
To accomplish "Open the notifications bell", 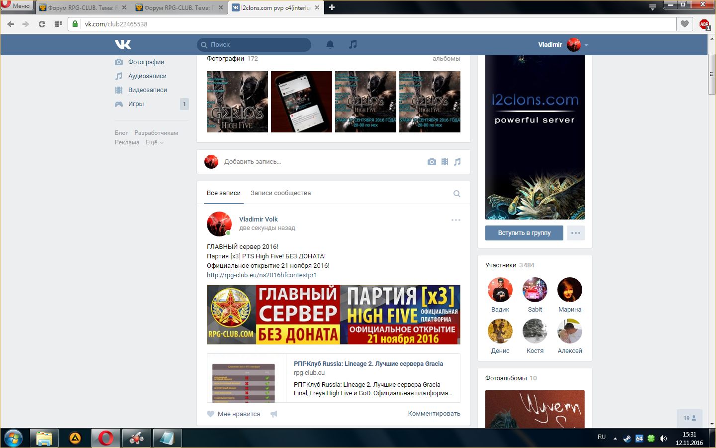I will pos(330,44).
